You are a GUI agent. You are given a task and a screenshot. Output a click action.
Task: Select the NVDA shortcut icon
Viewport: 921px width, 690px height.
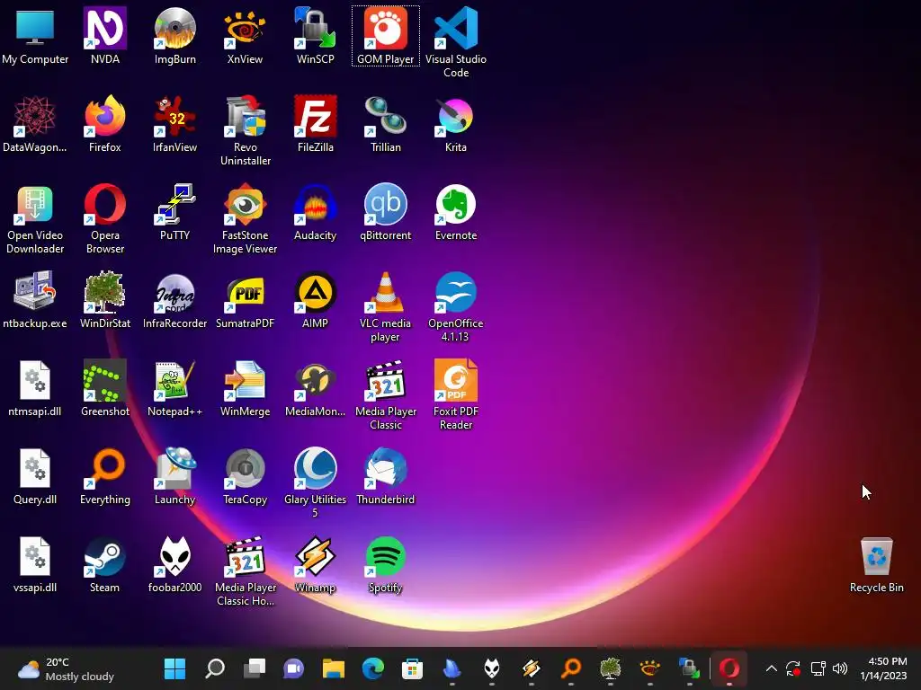(x=105, y=35)
